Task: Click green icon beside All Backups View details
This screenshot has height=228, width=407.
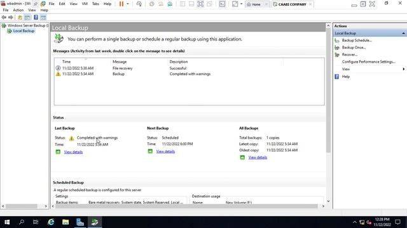Action: point(242,157)
